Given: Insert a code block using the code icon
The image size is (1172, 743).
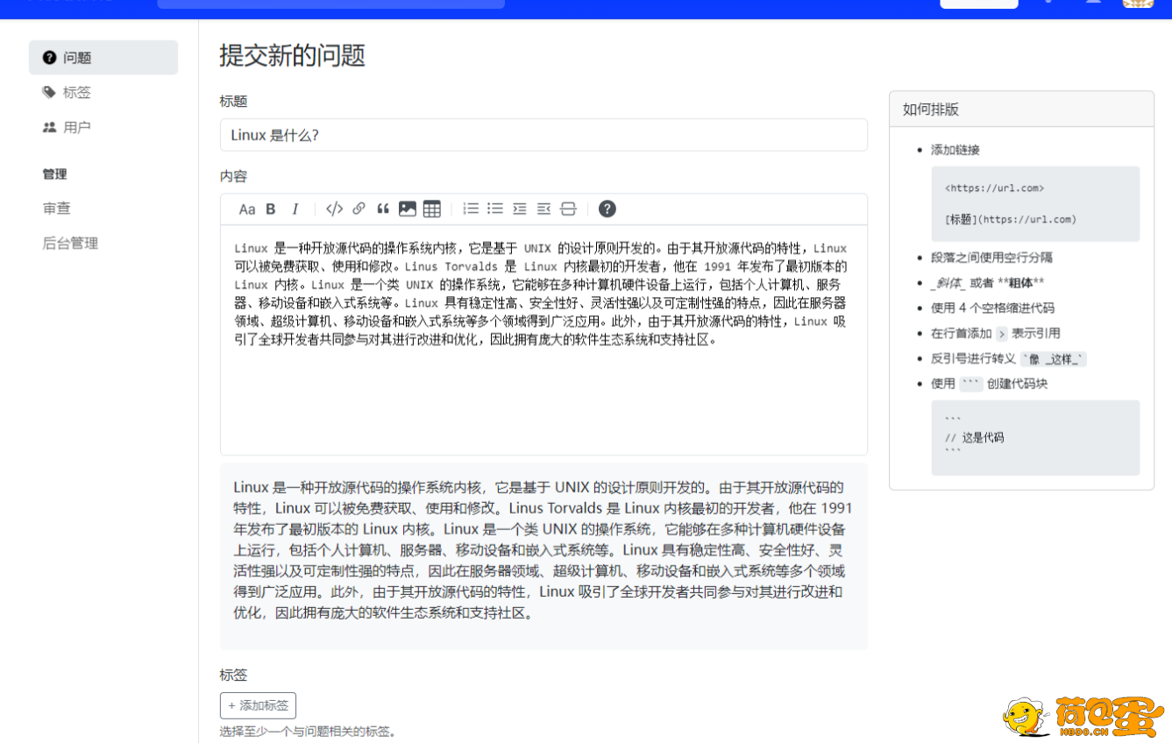Looking at the screenshot, I should tap(334, 209).
